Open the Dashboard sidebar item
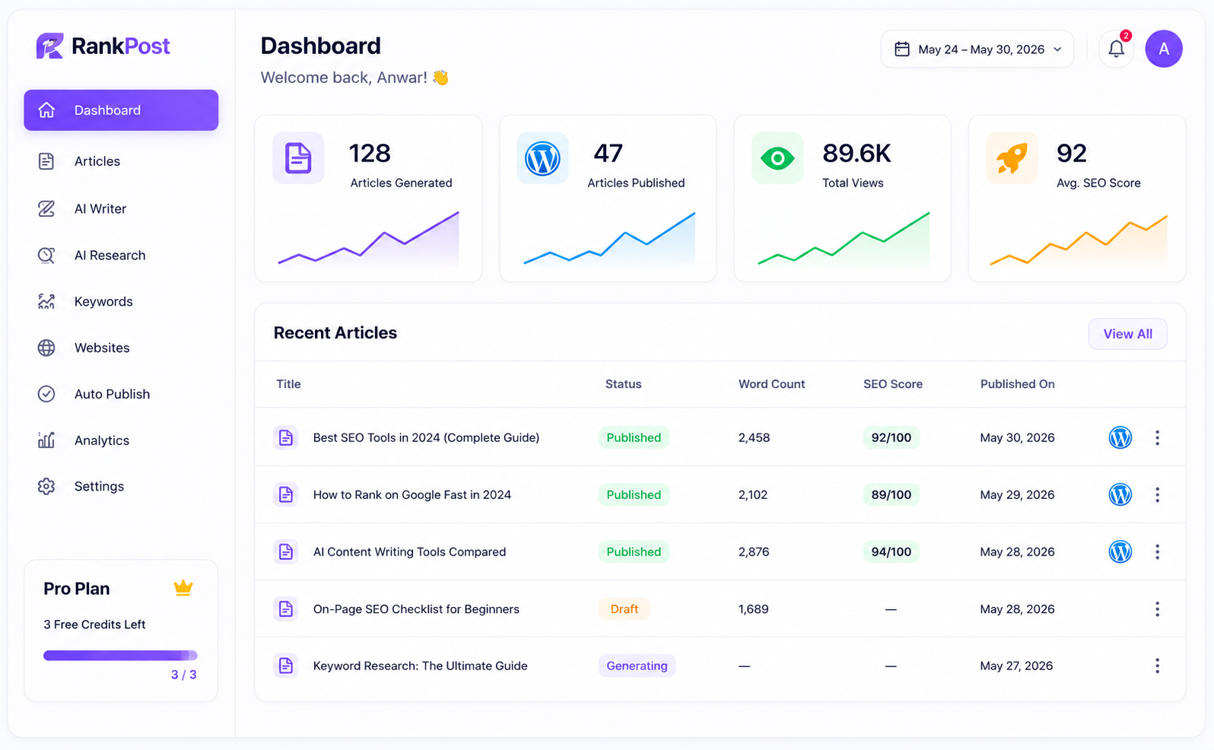The image size is (1214, 750). click(x=121, y=110)
